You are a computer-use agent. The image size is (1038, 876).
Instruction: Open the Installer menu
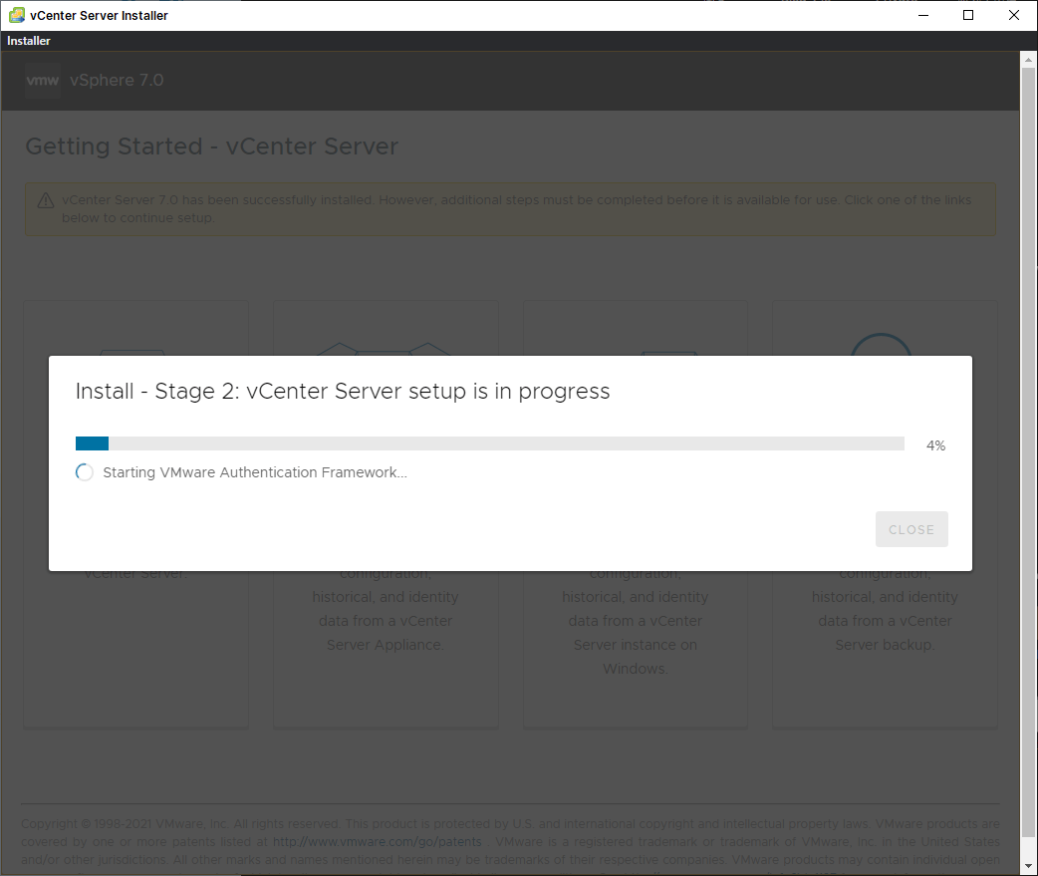(29, 41)
